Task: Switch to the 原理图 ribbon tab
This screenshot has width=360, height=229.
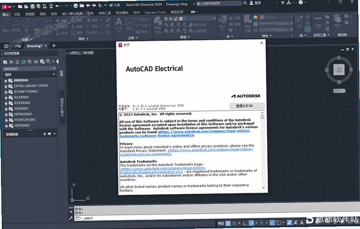Action: [x=30, y=14]
